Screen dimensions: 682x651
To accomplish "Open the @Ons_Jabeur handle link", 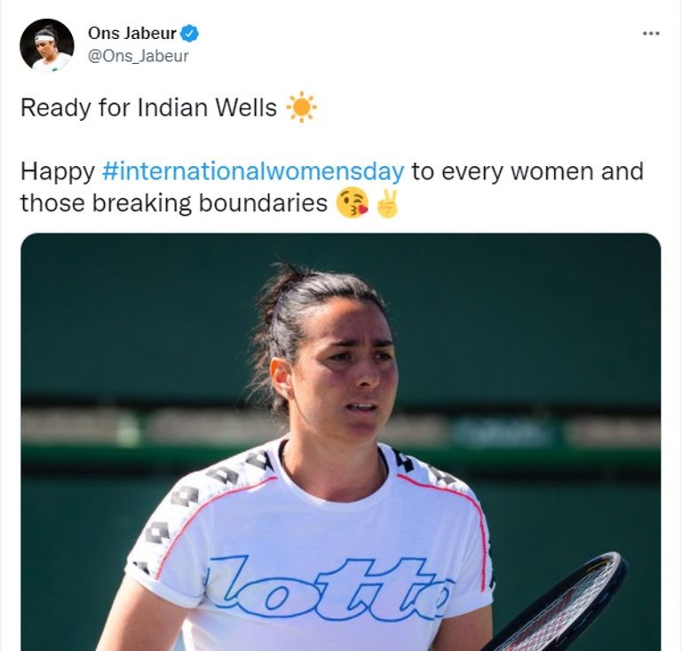I will (138, 56).
